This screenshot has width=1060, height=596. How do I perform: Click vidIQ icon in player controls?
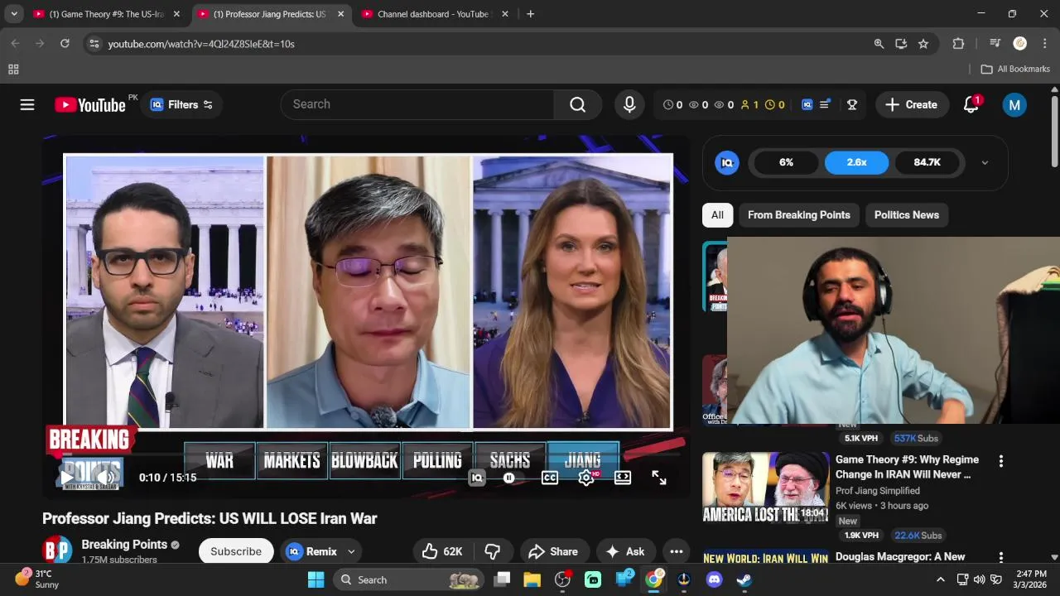pyautogui.click(x=476, y=478)
